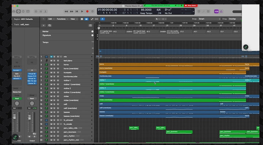Click the purple count-in 1234 button
The image size is (263, 145).
tap(216, 11)
